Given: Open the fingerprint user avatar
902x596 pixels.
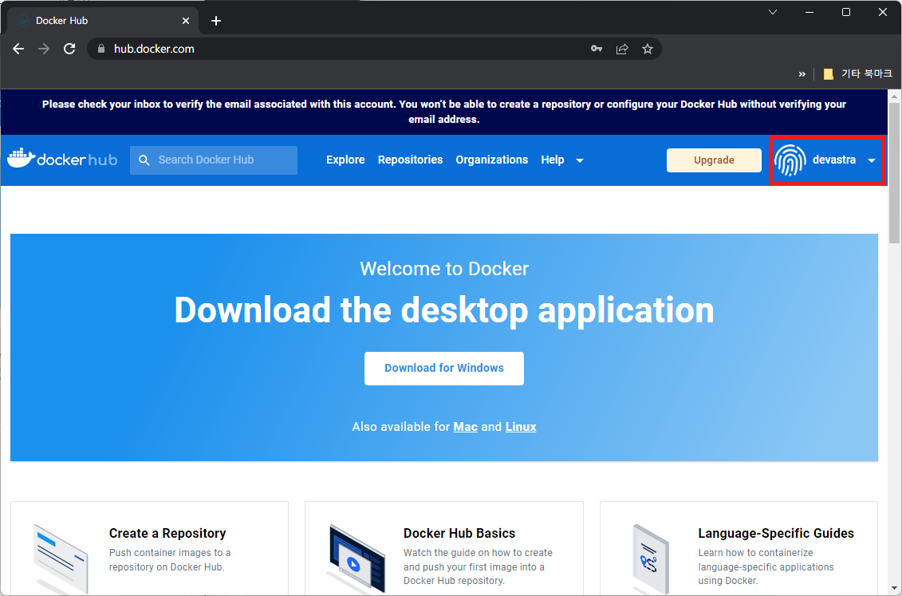Looking at the screenshot, I should coord(790,160).
